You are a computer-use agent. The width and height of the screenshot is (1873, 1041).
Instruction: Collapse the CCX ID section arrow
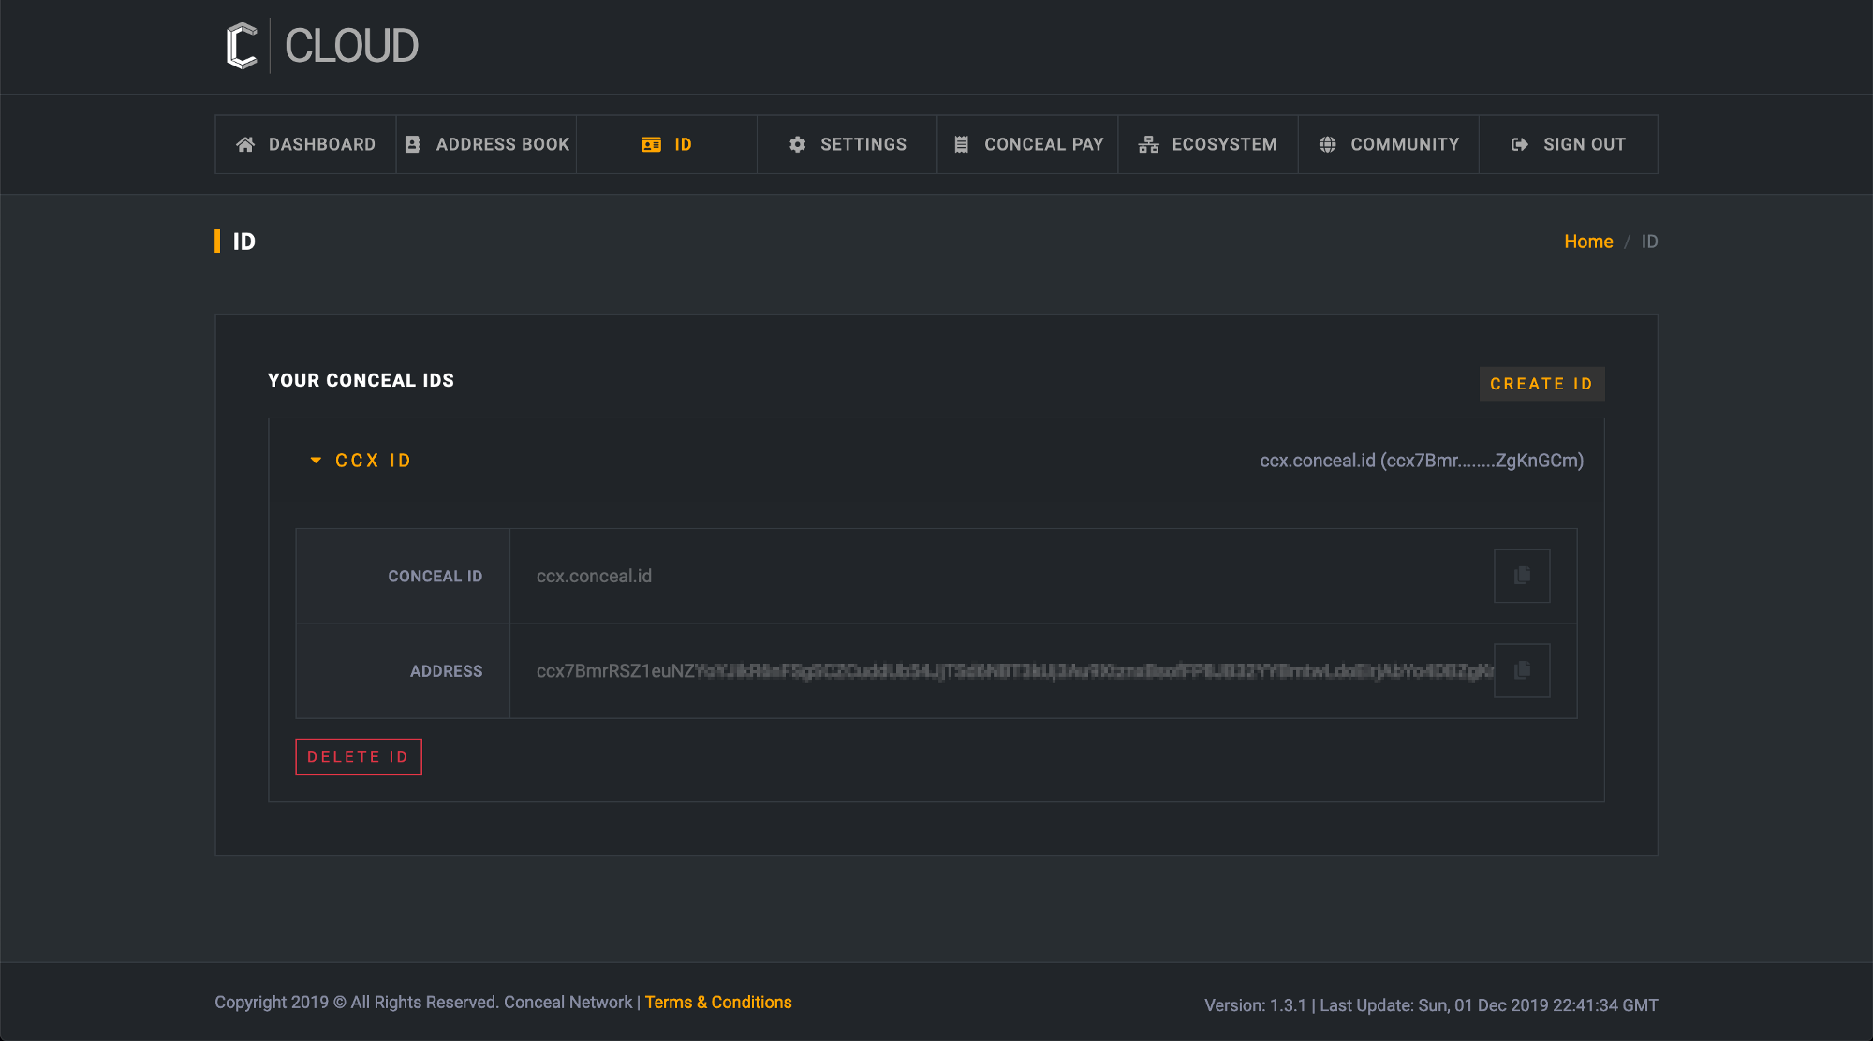316,461
